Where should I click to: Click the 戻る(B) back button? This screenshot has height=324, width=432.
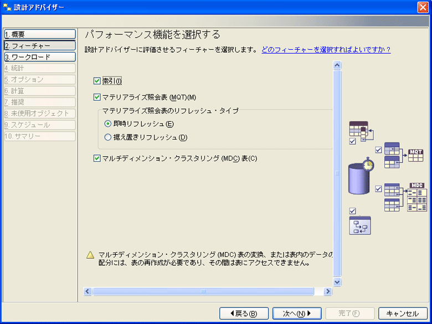pyautogui.click(x=244, y=313)
